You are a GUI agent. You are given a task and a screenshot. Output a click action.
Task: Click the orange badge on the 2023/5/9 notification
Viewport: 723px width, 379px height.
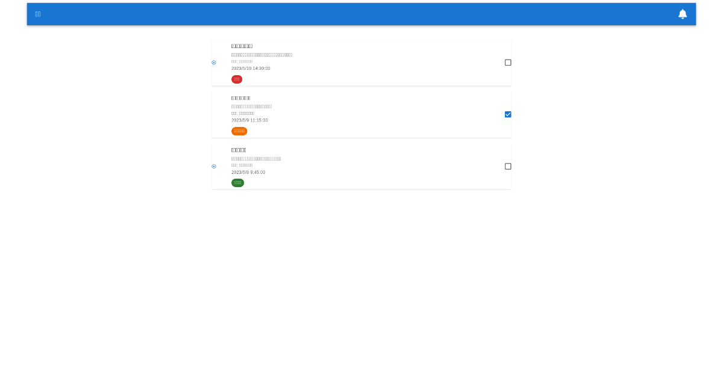click(239, 131)
